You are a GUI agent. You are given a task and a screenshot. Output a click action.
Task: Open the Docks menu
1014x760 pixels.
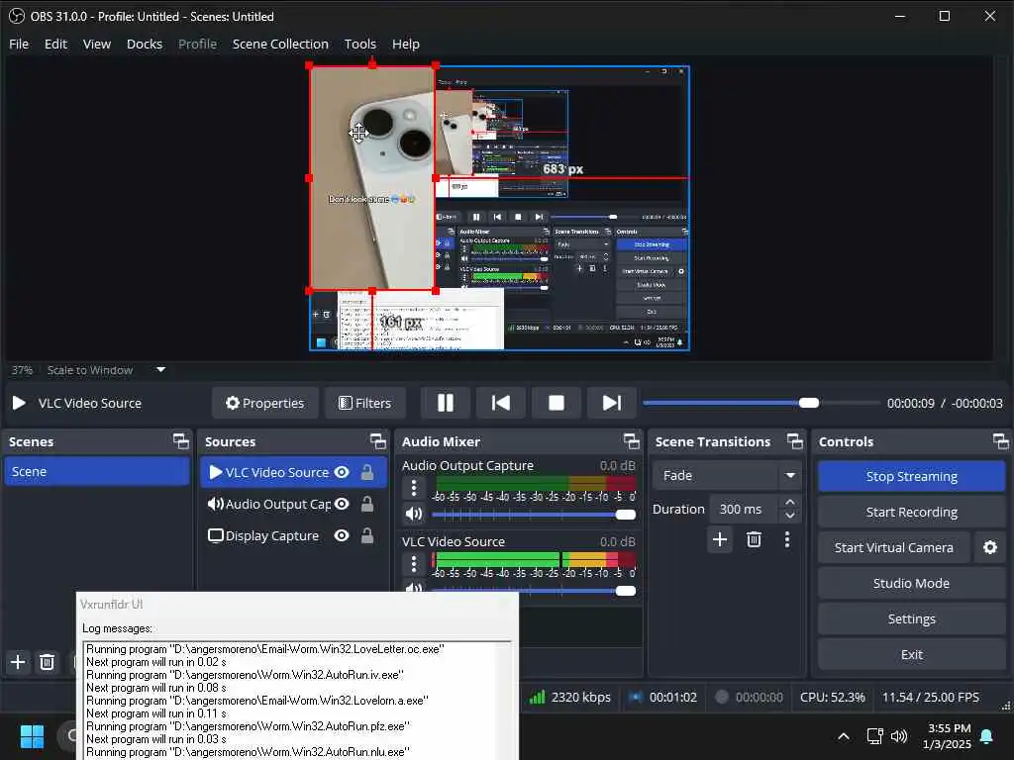coord(145,44)
